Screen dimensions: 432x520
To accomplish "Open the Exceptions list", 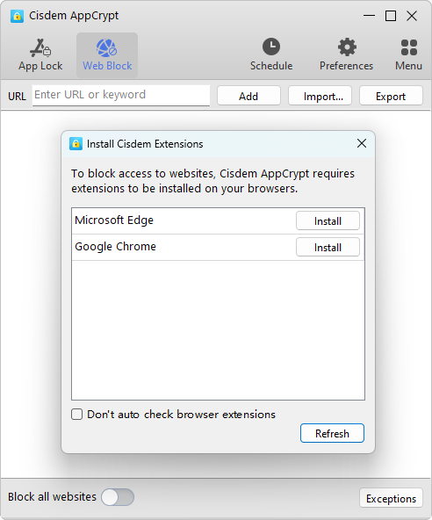I will click(391, 498).
